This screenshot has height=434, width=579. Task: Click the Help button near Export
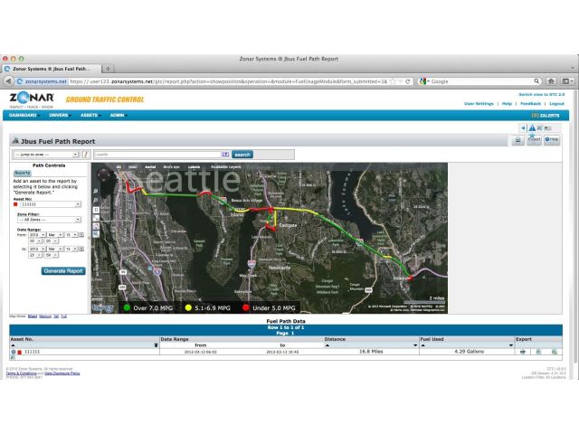click(552, 139)
